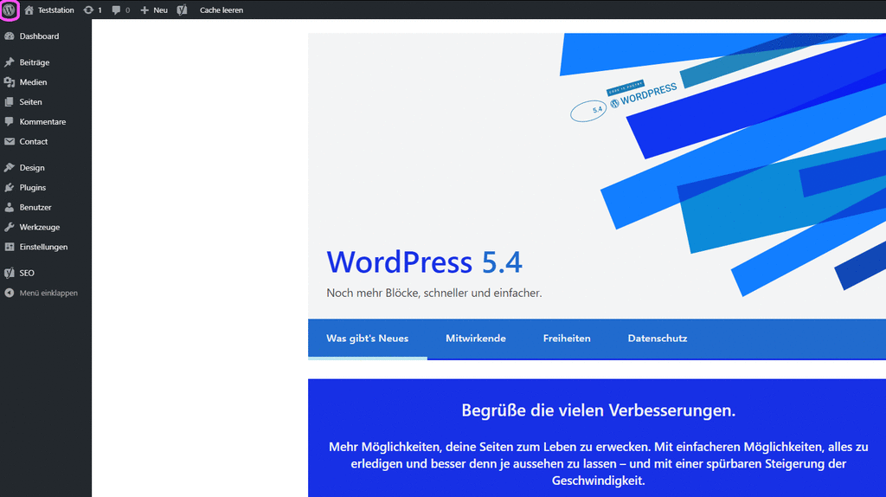The image size is (886, 497).
Task: Click the Einstellungen settings icon
Action: (x=9, y=247)
